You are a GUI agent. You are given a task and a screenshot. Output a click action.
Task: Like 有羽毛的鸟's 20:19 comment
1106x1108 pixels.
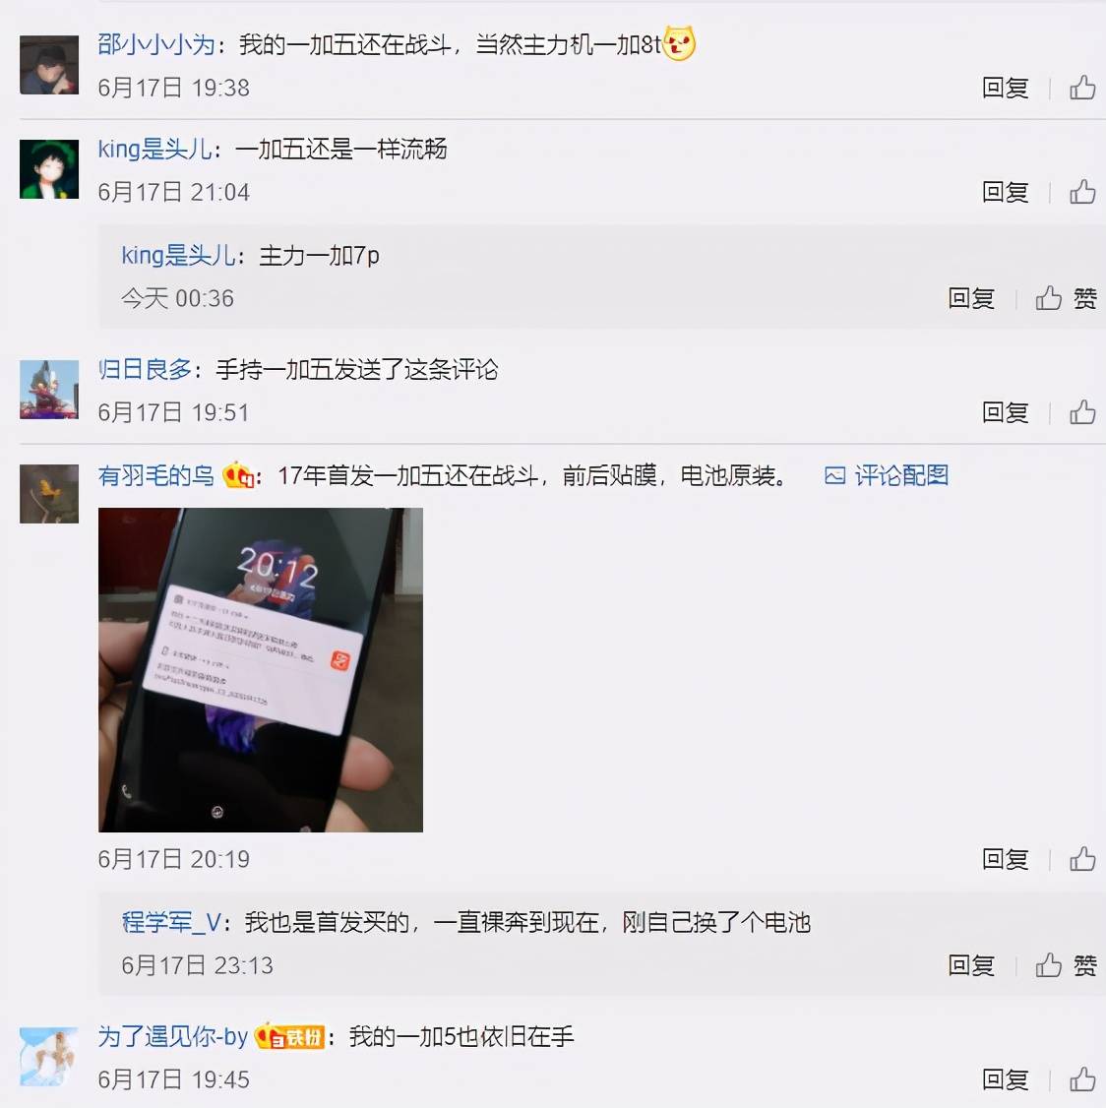point(1082,859)
